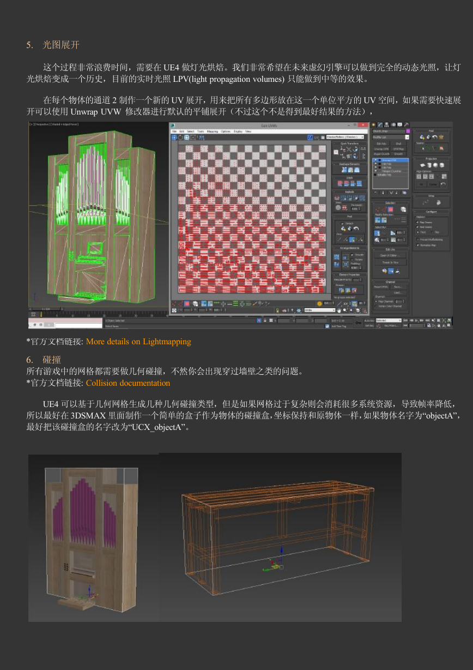Apply Cylindrical projection in Projection rollout

[x=429, y=165]
